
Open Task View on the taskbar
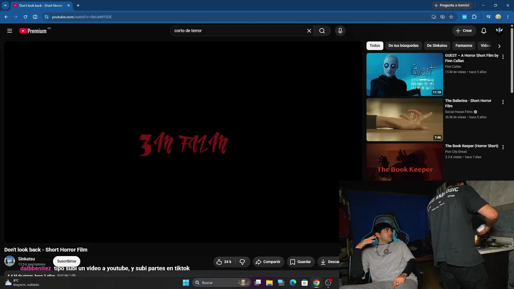[x=258, y=283]
